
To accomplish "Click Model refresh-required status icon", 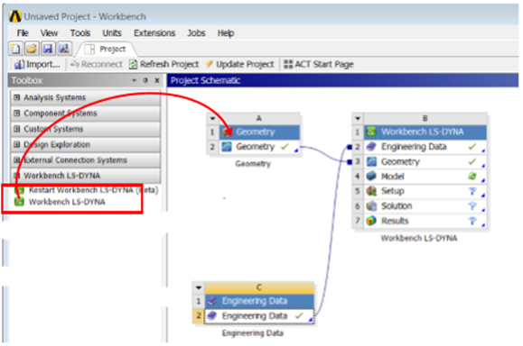I will coord(472,177).
